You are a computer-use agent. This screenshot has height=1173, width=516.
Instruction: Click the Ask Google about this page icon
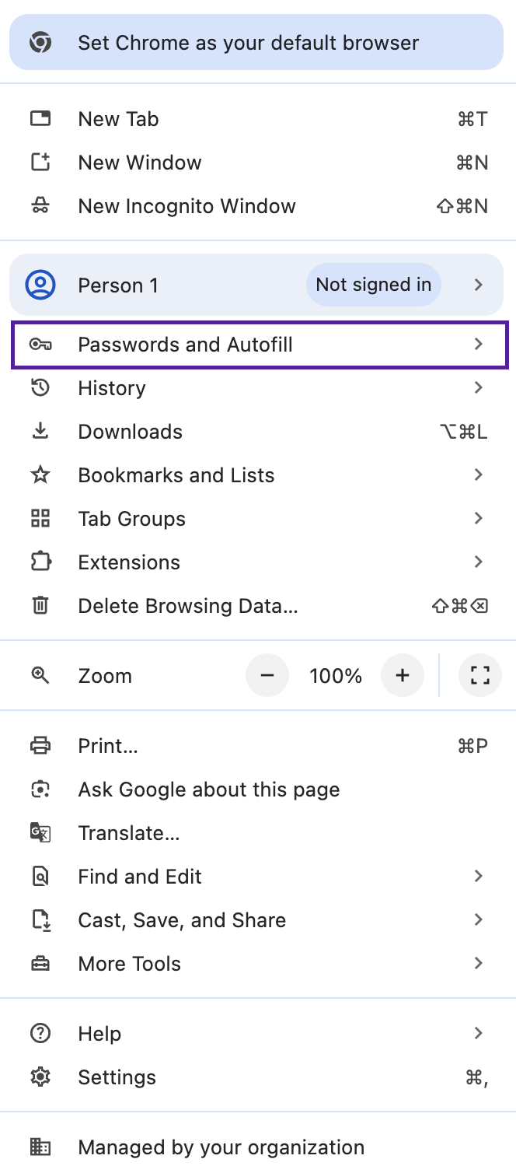40,790
